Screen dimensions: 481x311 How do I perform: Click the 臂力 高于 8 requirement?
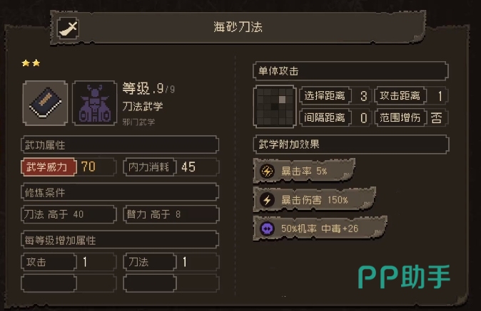coord(171,214)
